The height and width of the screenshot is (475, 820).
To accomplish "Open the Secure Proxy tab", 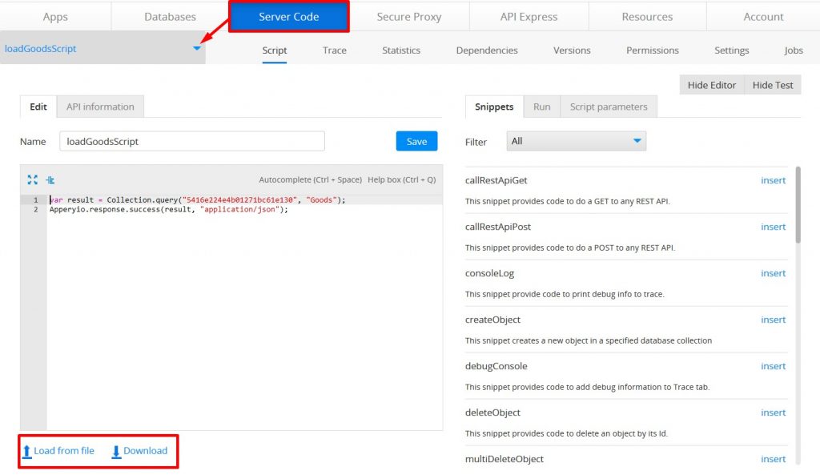I will click(x=409, y=16).
